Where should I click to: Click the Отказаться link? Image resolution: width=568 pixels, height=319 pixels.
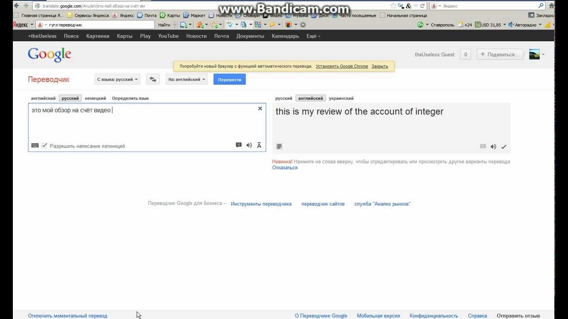tap(285, 167)
